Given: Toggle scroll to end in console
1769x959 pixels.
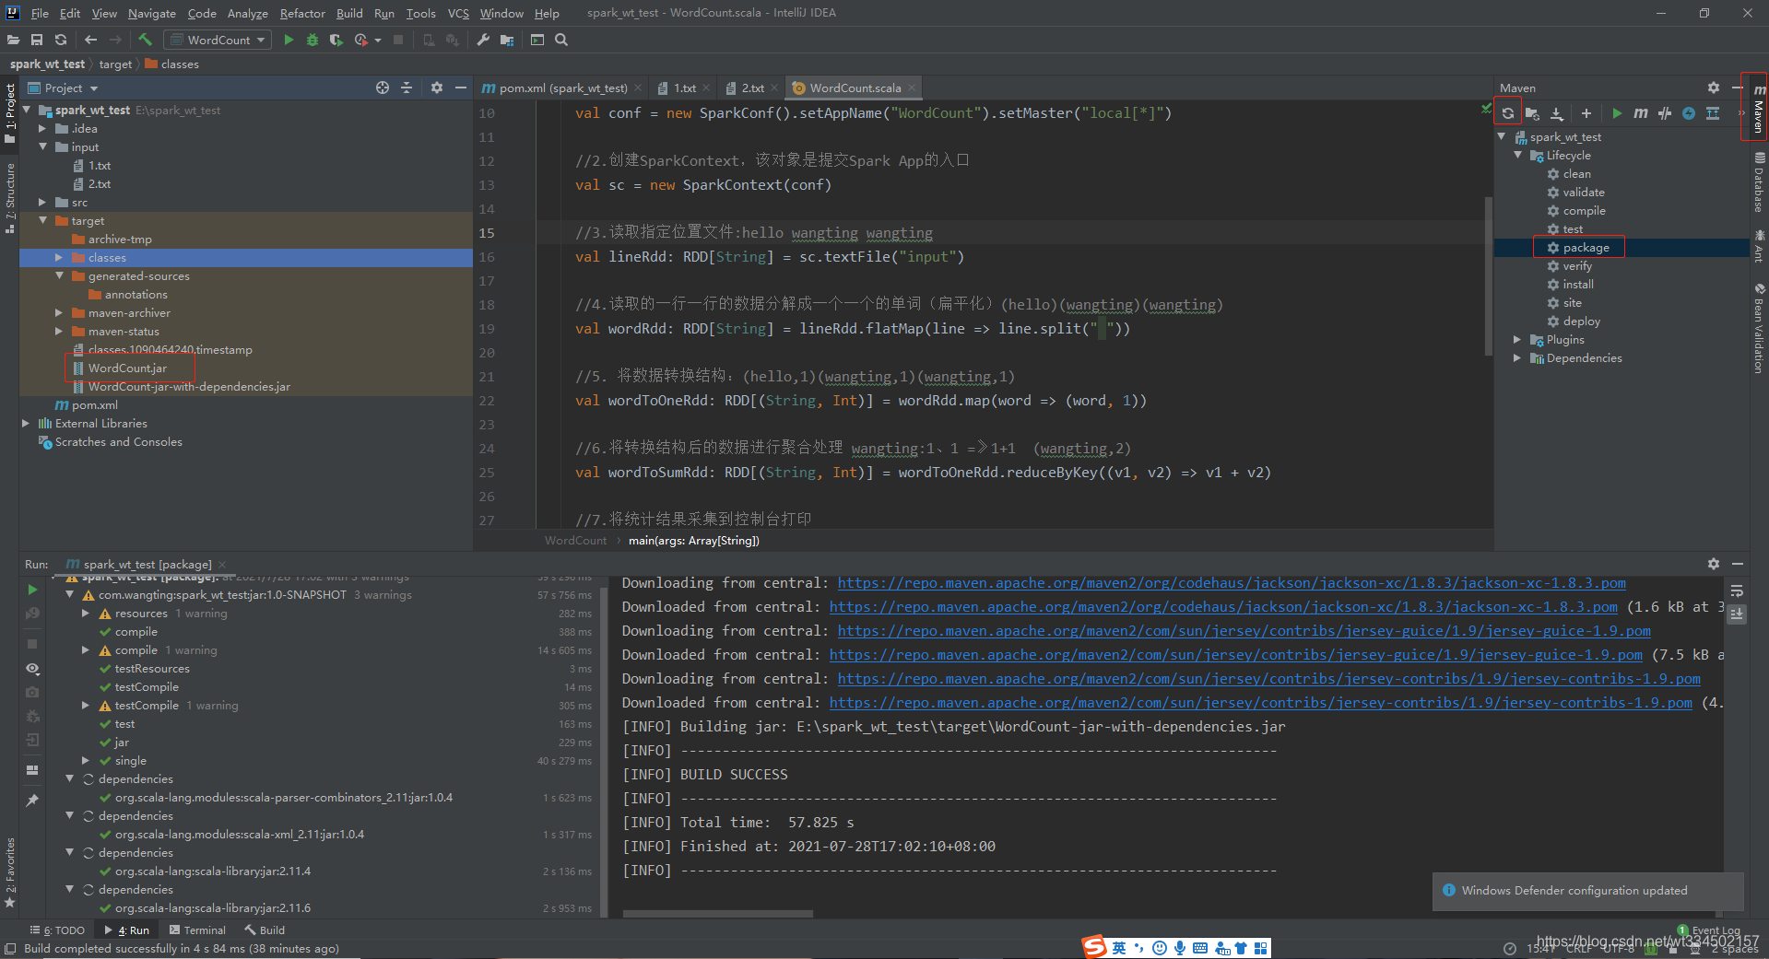Looking at the screenshot, I should click(1737, 614).
